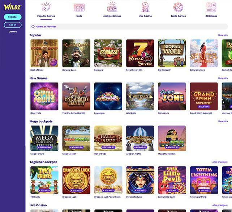Expand Täglicher Jackpot with Alles anzeigen
Image resolution: width=232 pixels, height=212 pixels.
click(x=220, y=162)
